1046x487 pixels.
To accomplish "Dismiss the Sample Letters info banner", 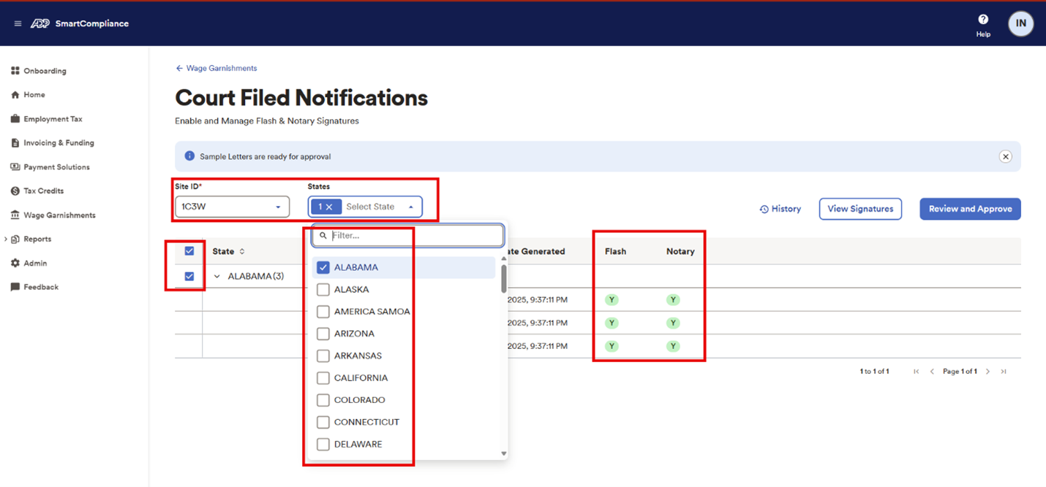I will point(1006,156).
